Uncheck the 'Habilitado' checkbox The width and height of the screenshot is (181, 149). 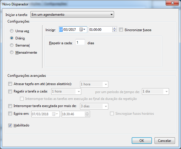pos(11,125)
